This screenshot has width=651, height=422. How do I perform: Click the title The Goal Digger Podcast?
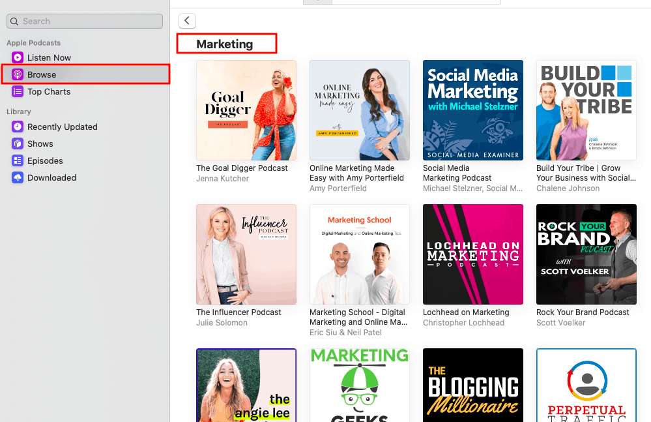(242, 168)
